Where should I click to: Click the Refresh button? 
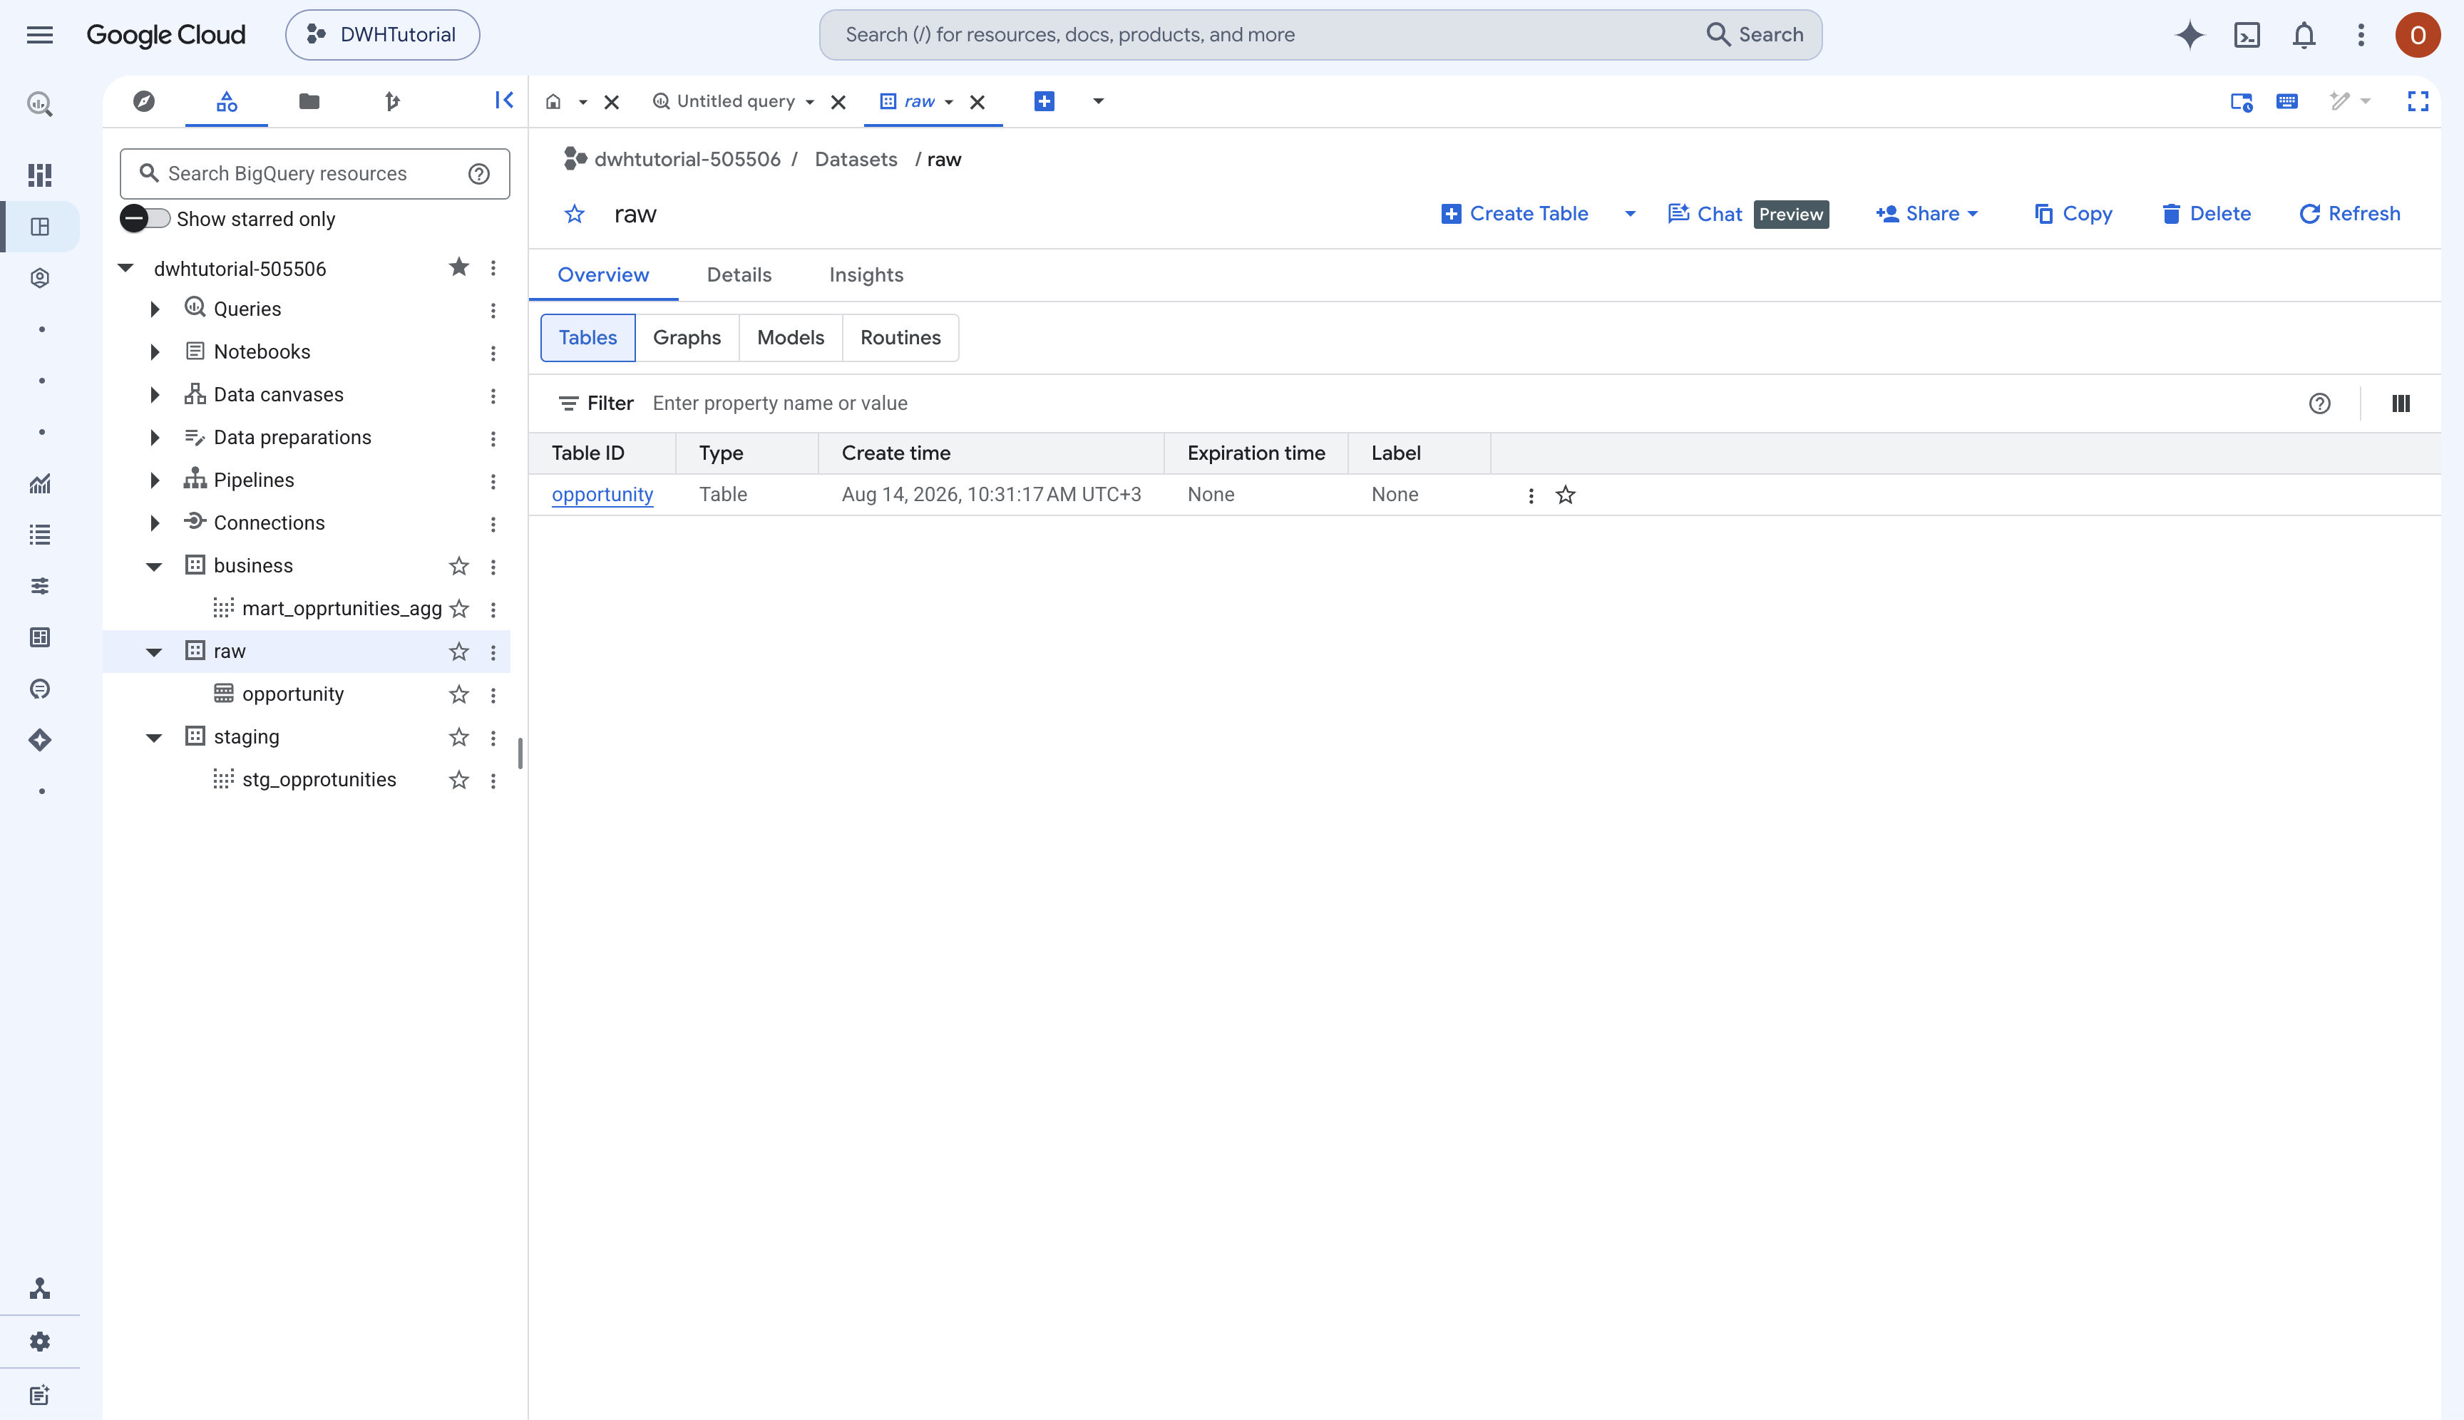coord(2349,214)
